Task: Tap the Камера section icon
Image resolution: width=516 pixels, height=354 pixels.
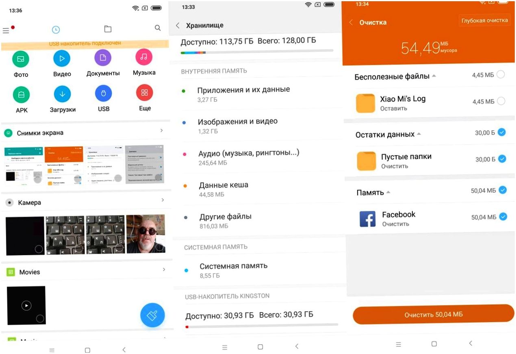Action: coord(9,202)
